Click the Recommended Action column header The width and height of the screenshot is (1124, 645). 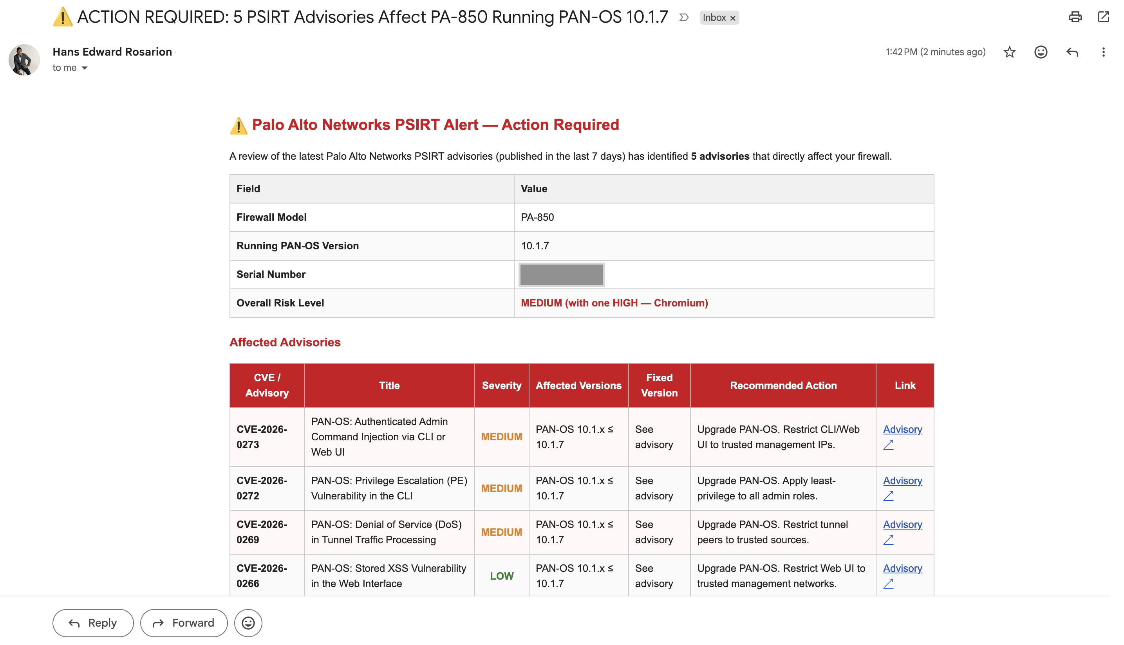pyautogui.click(x=783, y=386)
